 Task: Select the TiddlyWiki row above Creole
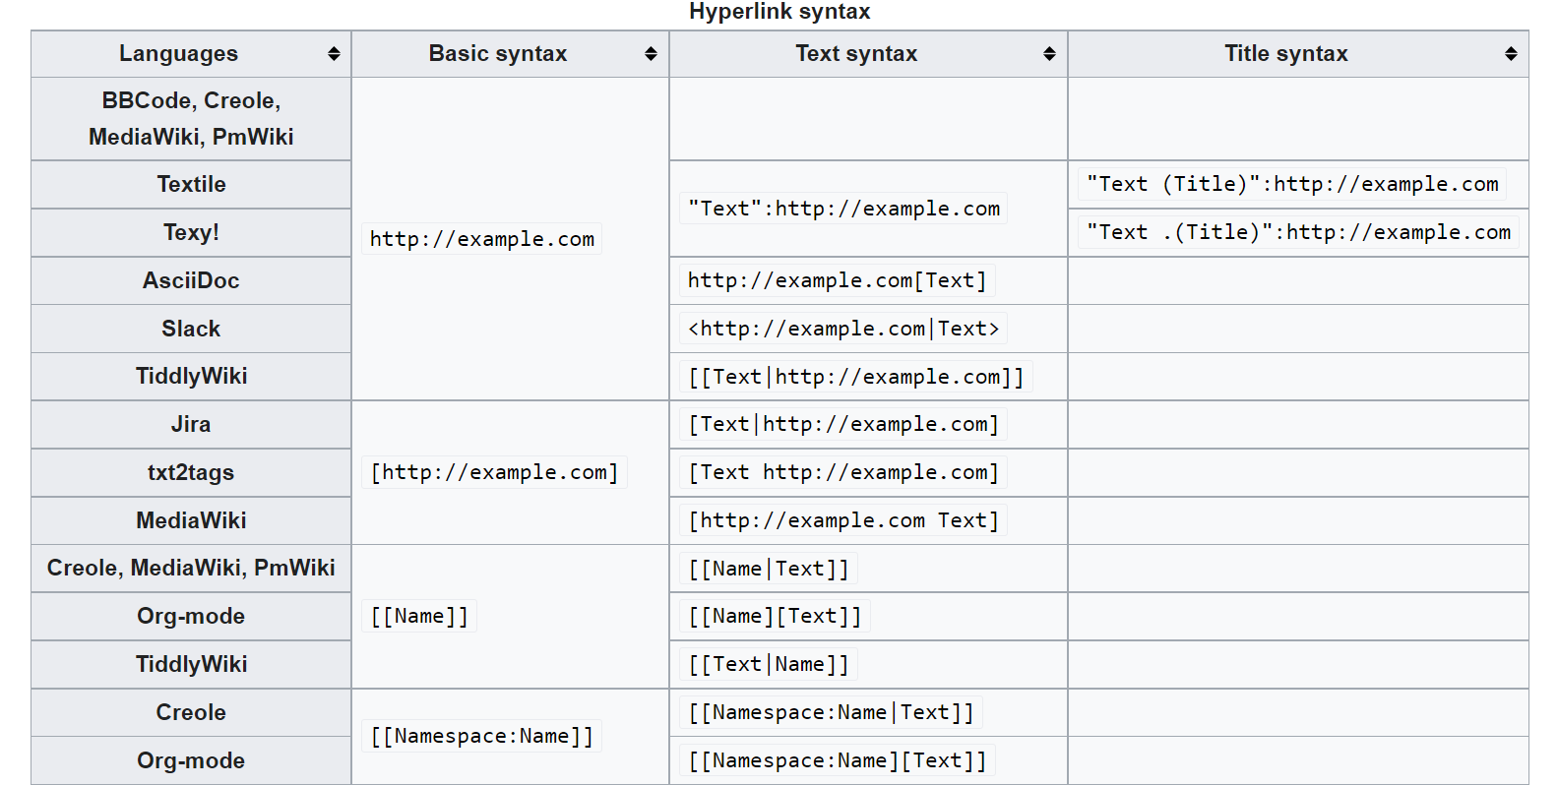pos(191,665)
